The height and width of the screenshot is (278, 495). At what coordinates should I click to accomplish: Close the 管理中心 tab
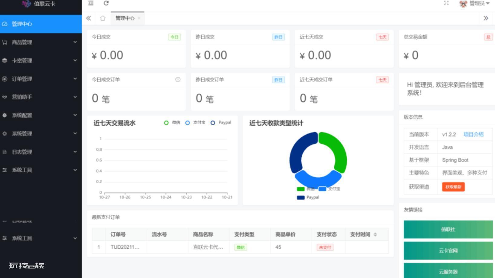[139, 18]
